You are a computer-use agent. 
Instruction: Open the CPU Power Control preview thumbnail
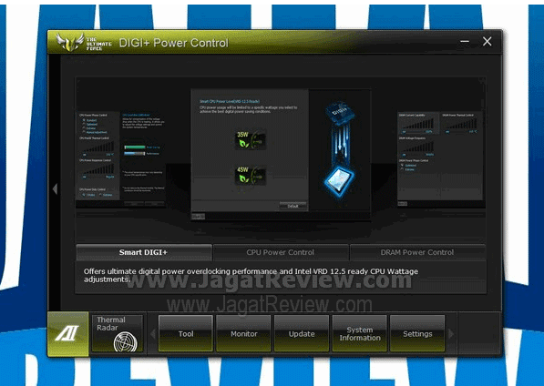[x=121, y=158]
